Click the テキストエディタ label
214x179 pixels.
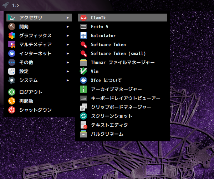pos(109,125)
